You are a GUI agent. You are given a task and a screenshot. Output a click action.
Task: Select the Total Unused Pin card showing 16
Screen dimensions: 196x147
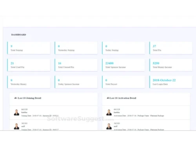click(x=76, y=65)
